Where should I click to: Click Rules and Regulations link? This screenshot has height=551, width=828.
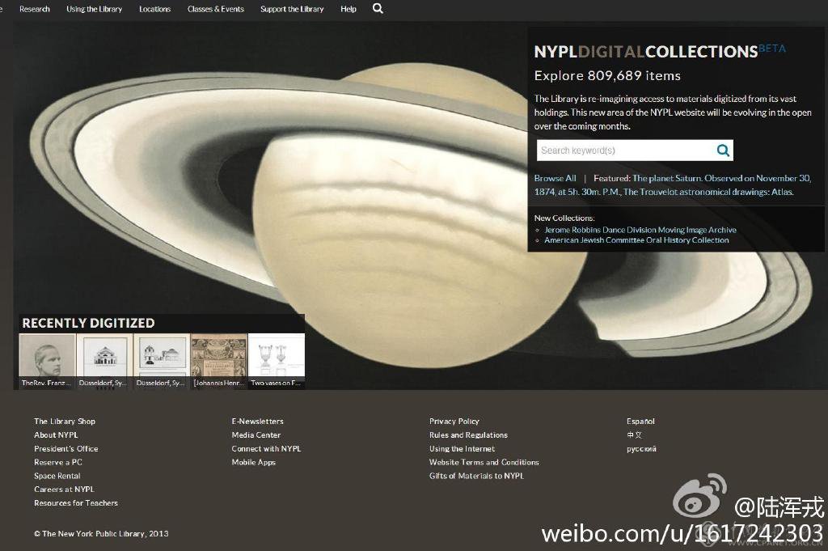(468, 434)
